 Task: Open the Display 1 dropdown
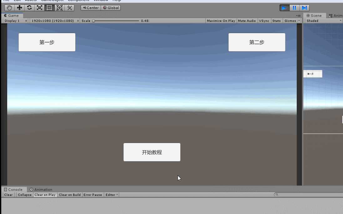(16, 21)
